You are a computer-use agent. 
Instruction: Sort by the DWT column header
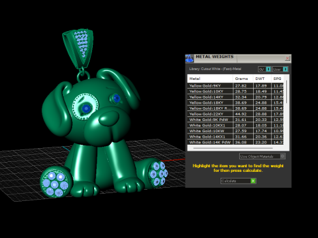[x=262, y=79]
